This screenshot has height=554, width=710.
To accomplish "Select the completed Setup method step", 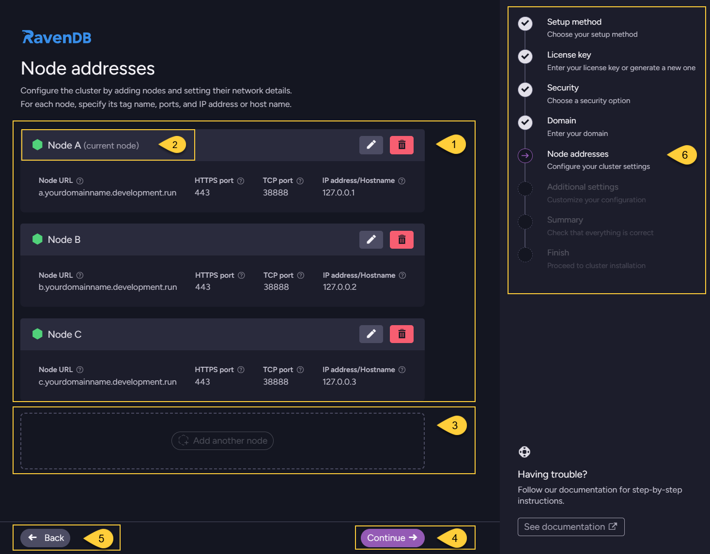I will [x=525, y=24].
